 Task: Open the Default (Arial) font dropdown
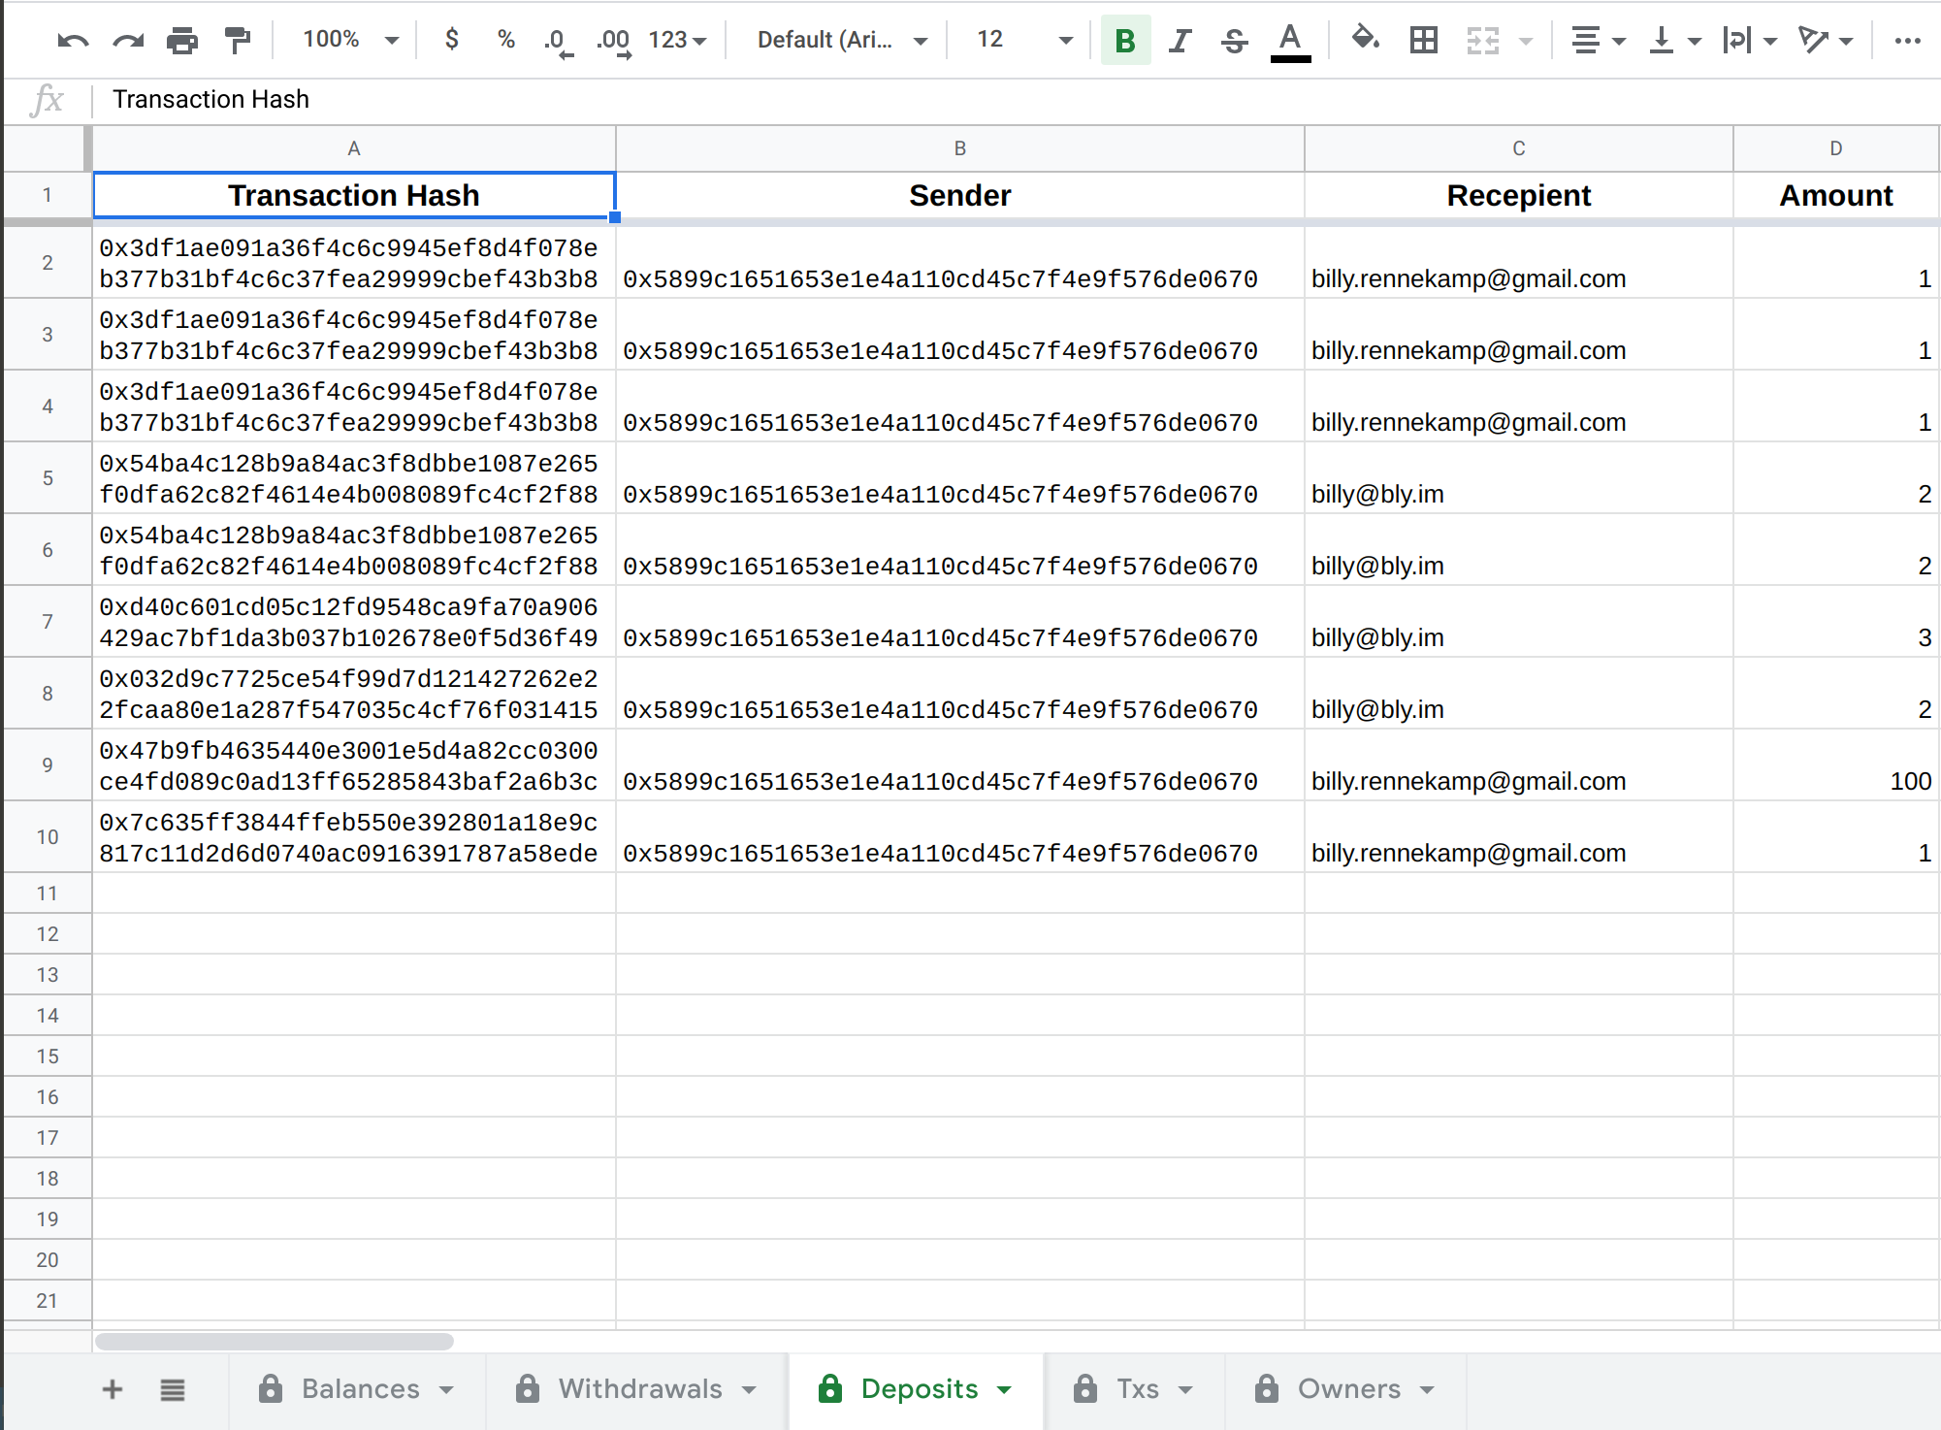(841, 40)
